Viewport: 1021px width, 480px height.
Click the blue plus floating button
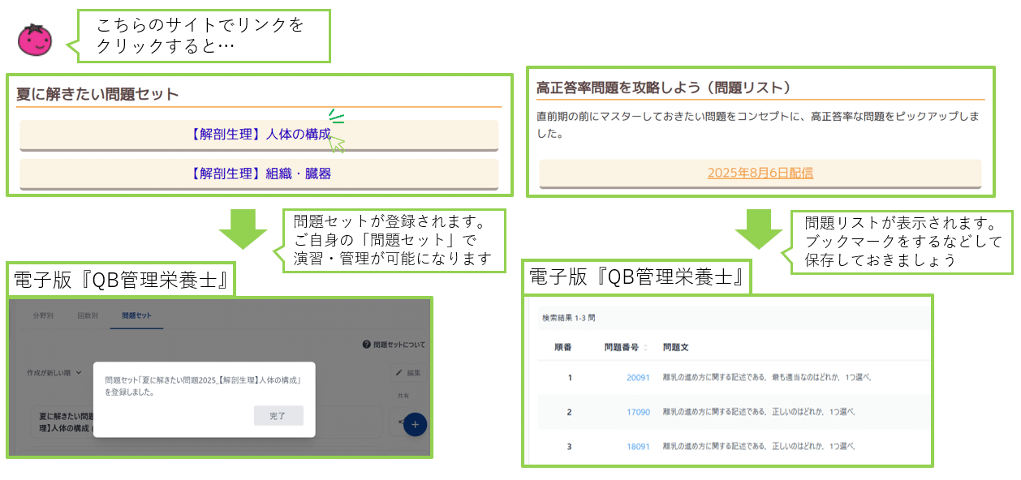click(415, 424)
